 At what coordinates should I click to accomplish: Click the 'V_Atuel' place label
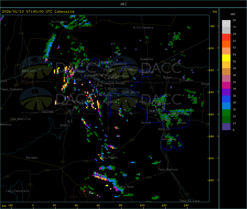pyautogui.click(x=141, y=102)
